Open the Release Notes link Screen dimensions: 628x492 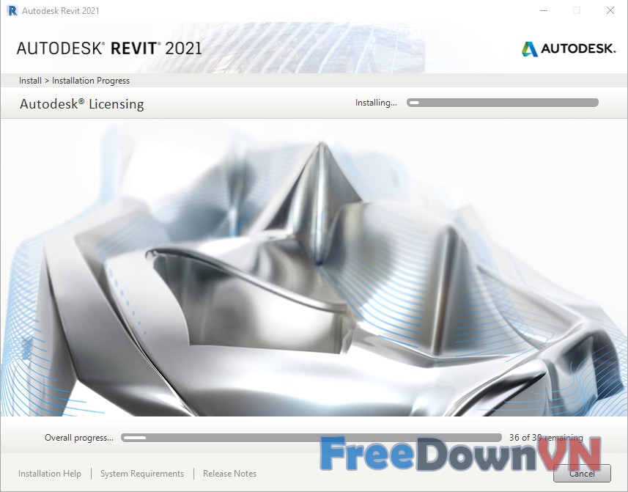click(229, 474)
